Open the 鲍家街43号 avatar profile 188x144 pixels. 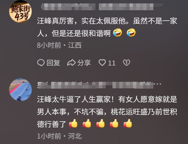tap(21, 11)
